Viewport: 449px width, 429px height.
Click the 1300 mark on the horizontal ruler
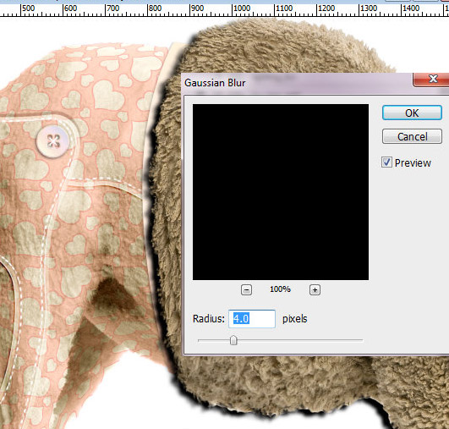(x=369, y=8)
